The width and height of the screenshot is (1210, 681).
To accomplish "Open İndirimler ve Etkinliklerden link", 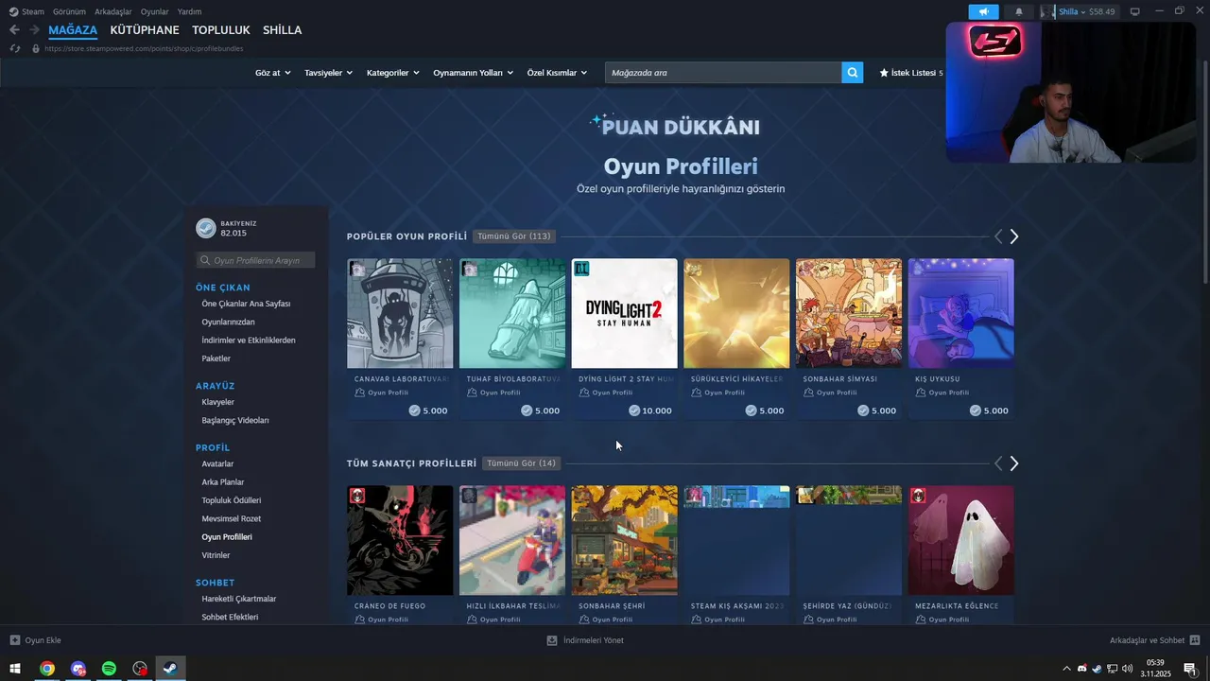I will coord(249,340).
